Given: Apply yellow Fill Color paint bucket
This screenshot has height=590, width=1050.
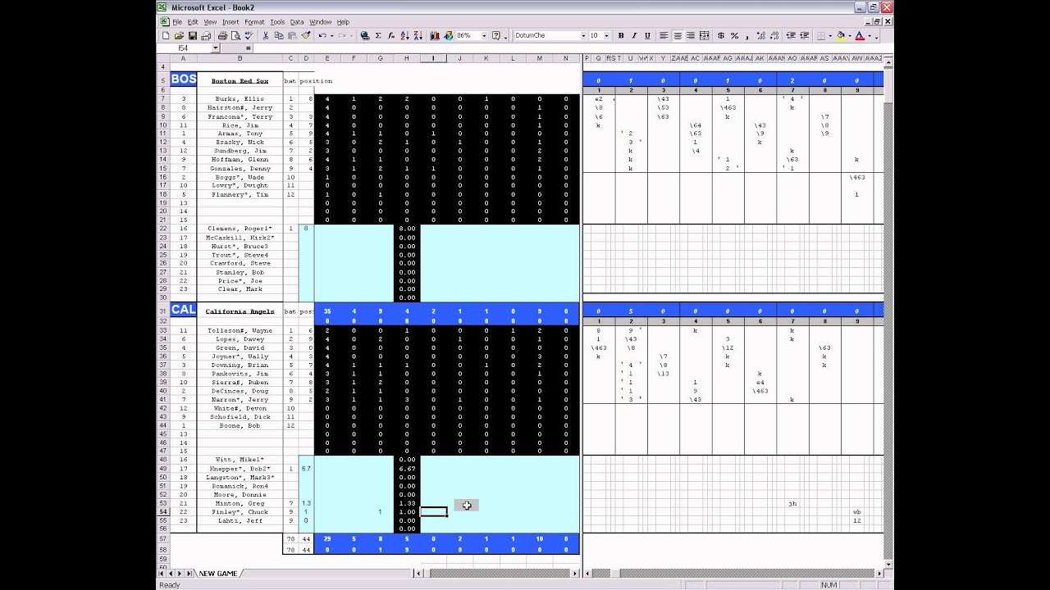Looking at the screenshot, I should [x=841, y=36].
